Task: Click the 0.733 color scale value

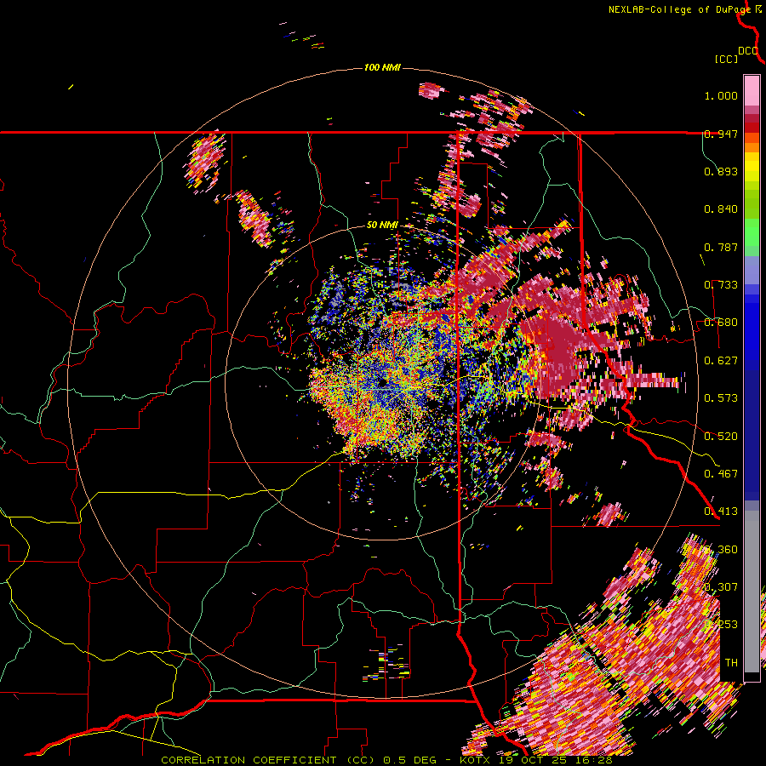Action: [x=721, y=285]
